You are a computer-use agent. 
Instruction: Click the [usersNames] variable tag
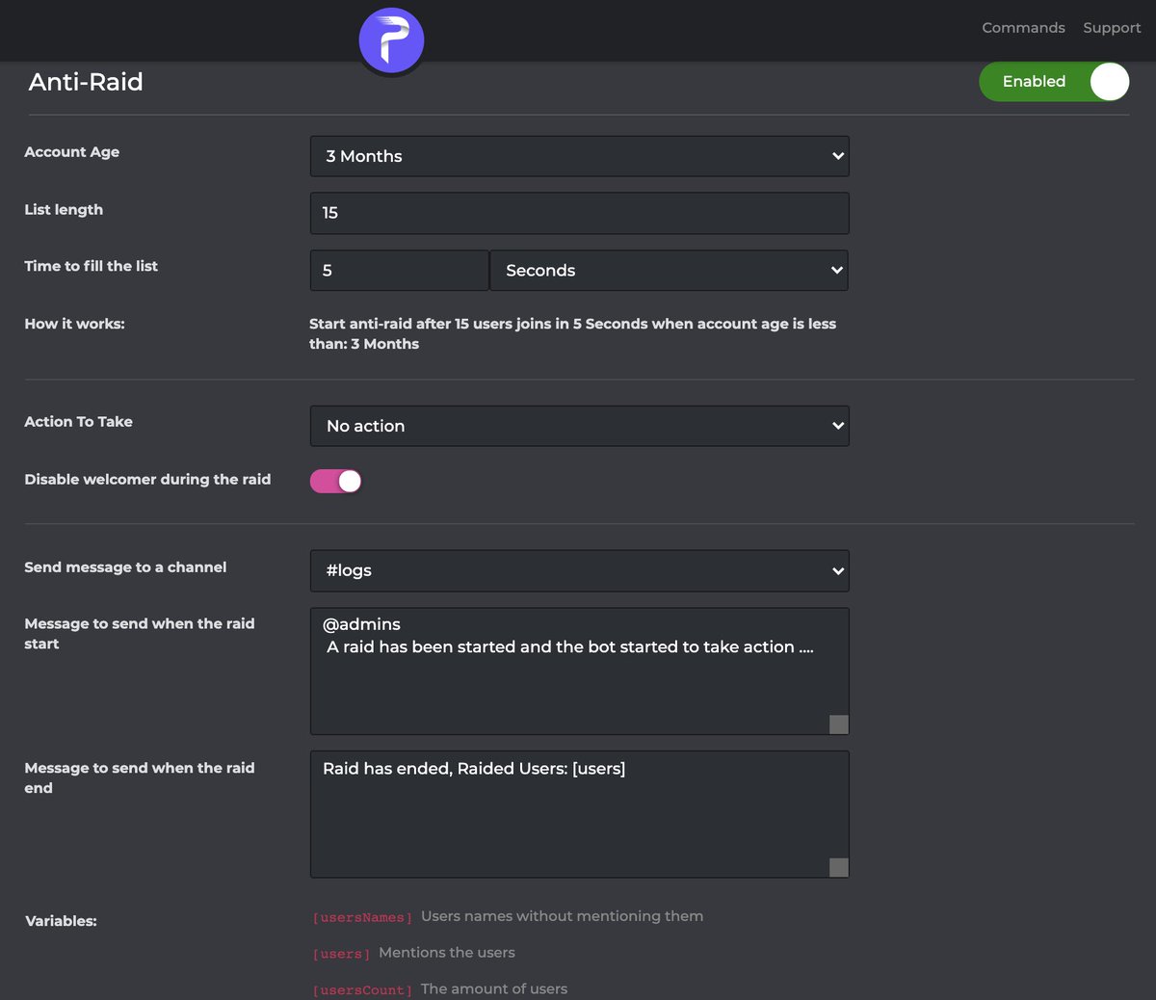[x=362, y=917]
